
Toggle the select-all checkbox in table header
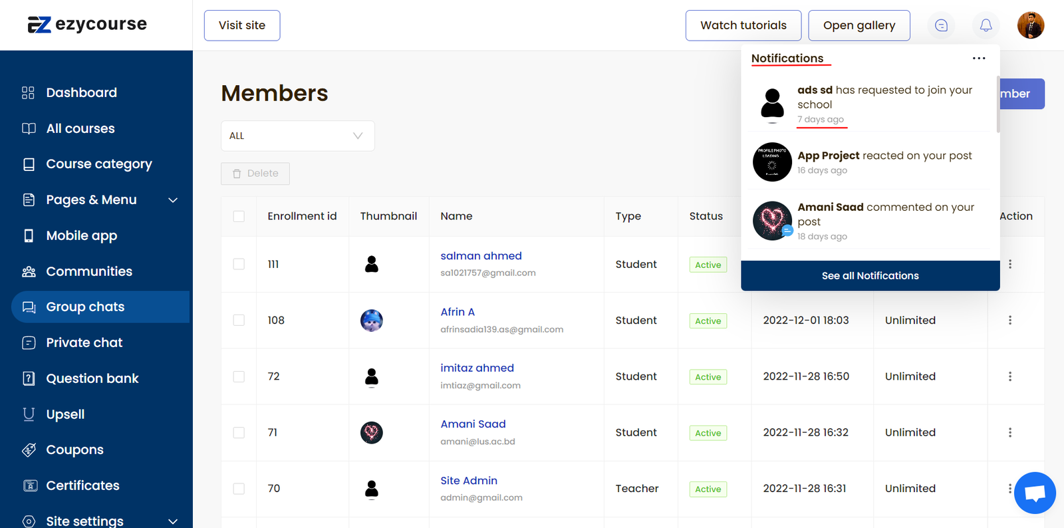coord(239,216)
